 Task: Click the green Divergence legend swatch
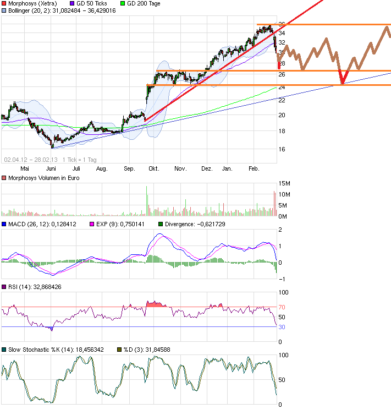pos(161,225)
